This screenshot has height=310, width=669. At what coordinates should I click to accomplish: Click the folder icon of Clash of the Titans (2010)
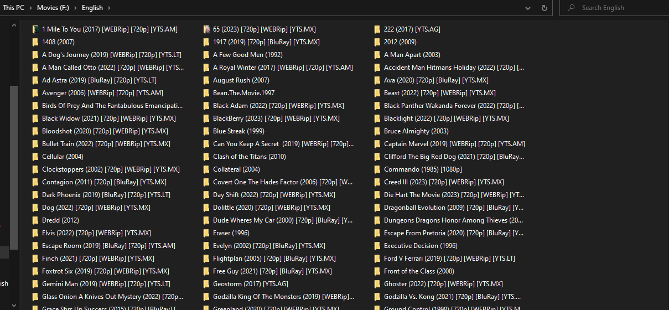point(206,157)
